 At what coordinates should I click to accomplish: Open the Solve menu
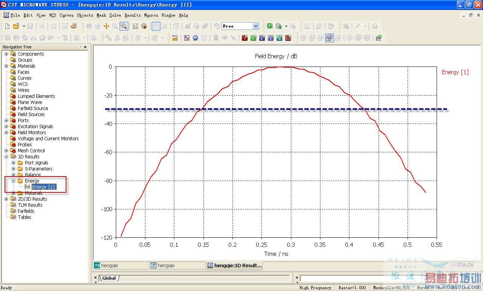pyautogui.click(x=115, y=15)
